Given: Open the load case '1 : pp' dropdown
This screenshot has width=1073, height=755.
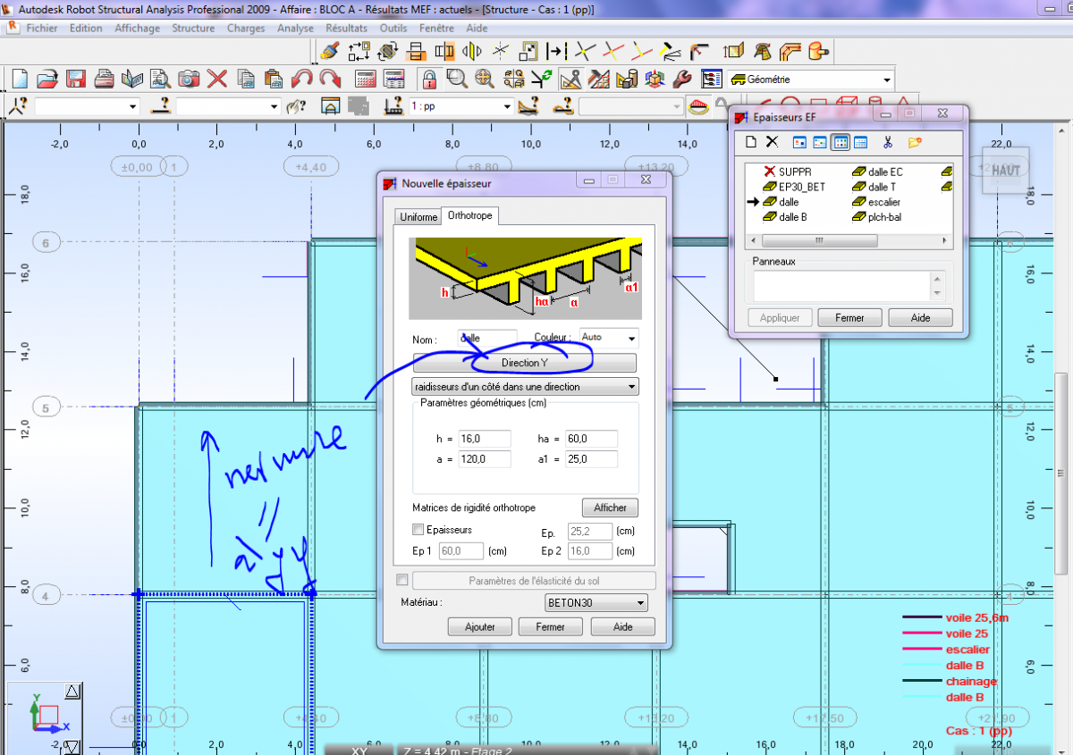Looking at the screenshot, I should [x=506, y=106].
